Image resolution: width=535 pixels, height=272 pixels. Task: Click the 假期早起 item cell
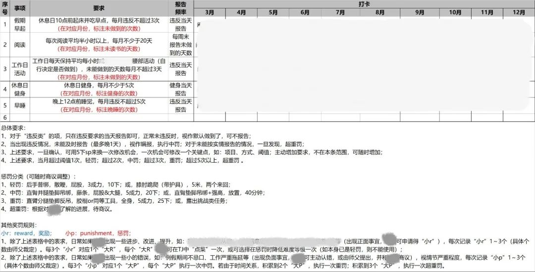coord(20,24)
